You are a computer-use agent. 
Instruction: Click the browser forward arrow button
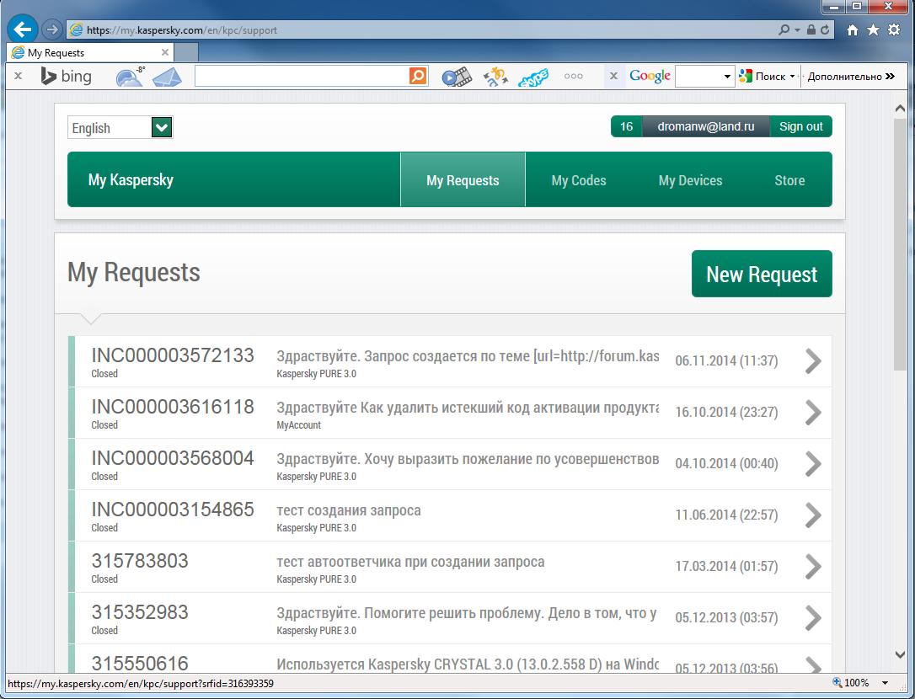pos(52,29)
